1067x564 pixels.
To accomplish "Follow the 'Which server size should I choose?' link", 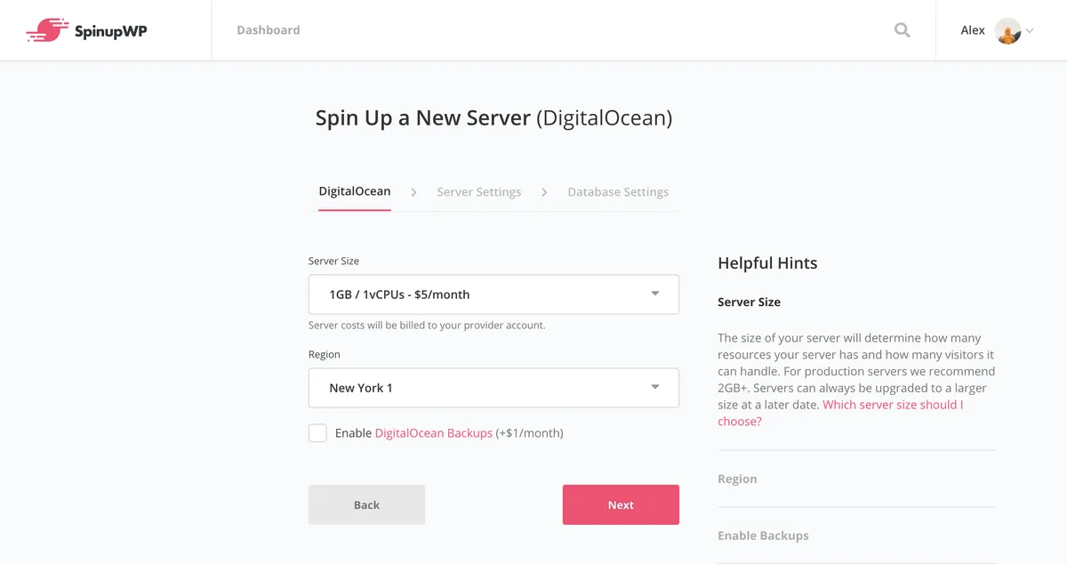I will [x=893, y=405].
